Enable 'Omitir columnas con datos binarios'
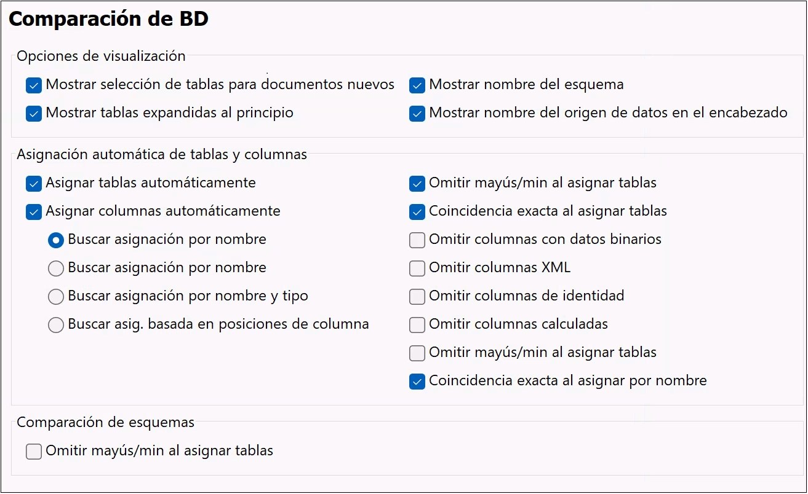The width and height of the screenshot is (808, 494). tap(417, 240)
